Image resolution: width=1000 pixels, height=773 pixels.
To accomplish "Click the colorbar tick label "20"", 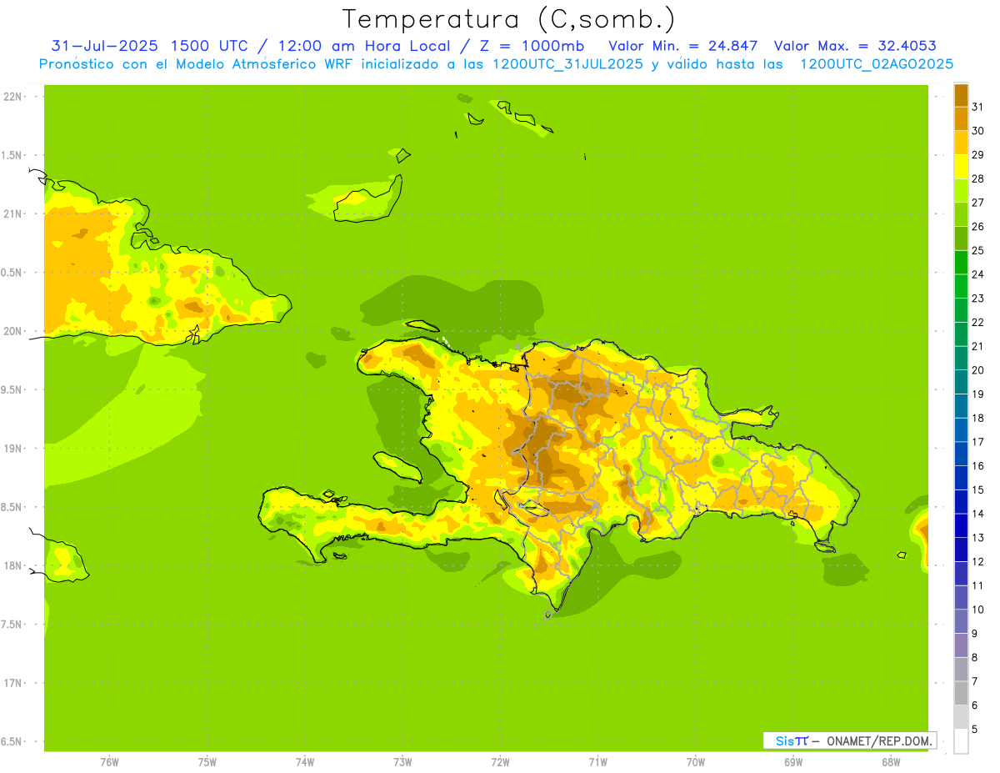I will (x=977, y=370).
